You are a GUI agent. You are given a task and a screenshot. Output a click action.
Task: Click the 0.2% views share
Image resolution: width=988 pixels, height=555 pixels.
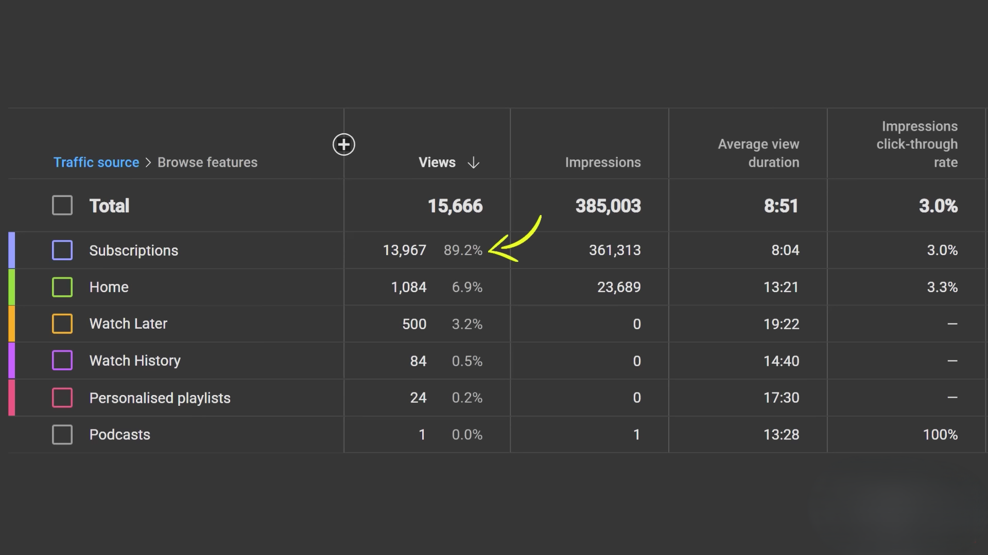click(467, 398)
